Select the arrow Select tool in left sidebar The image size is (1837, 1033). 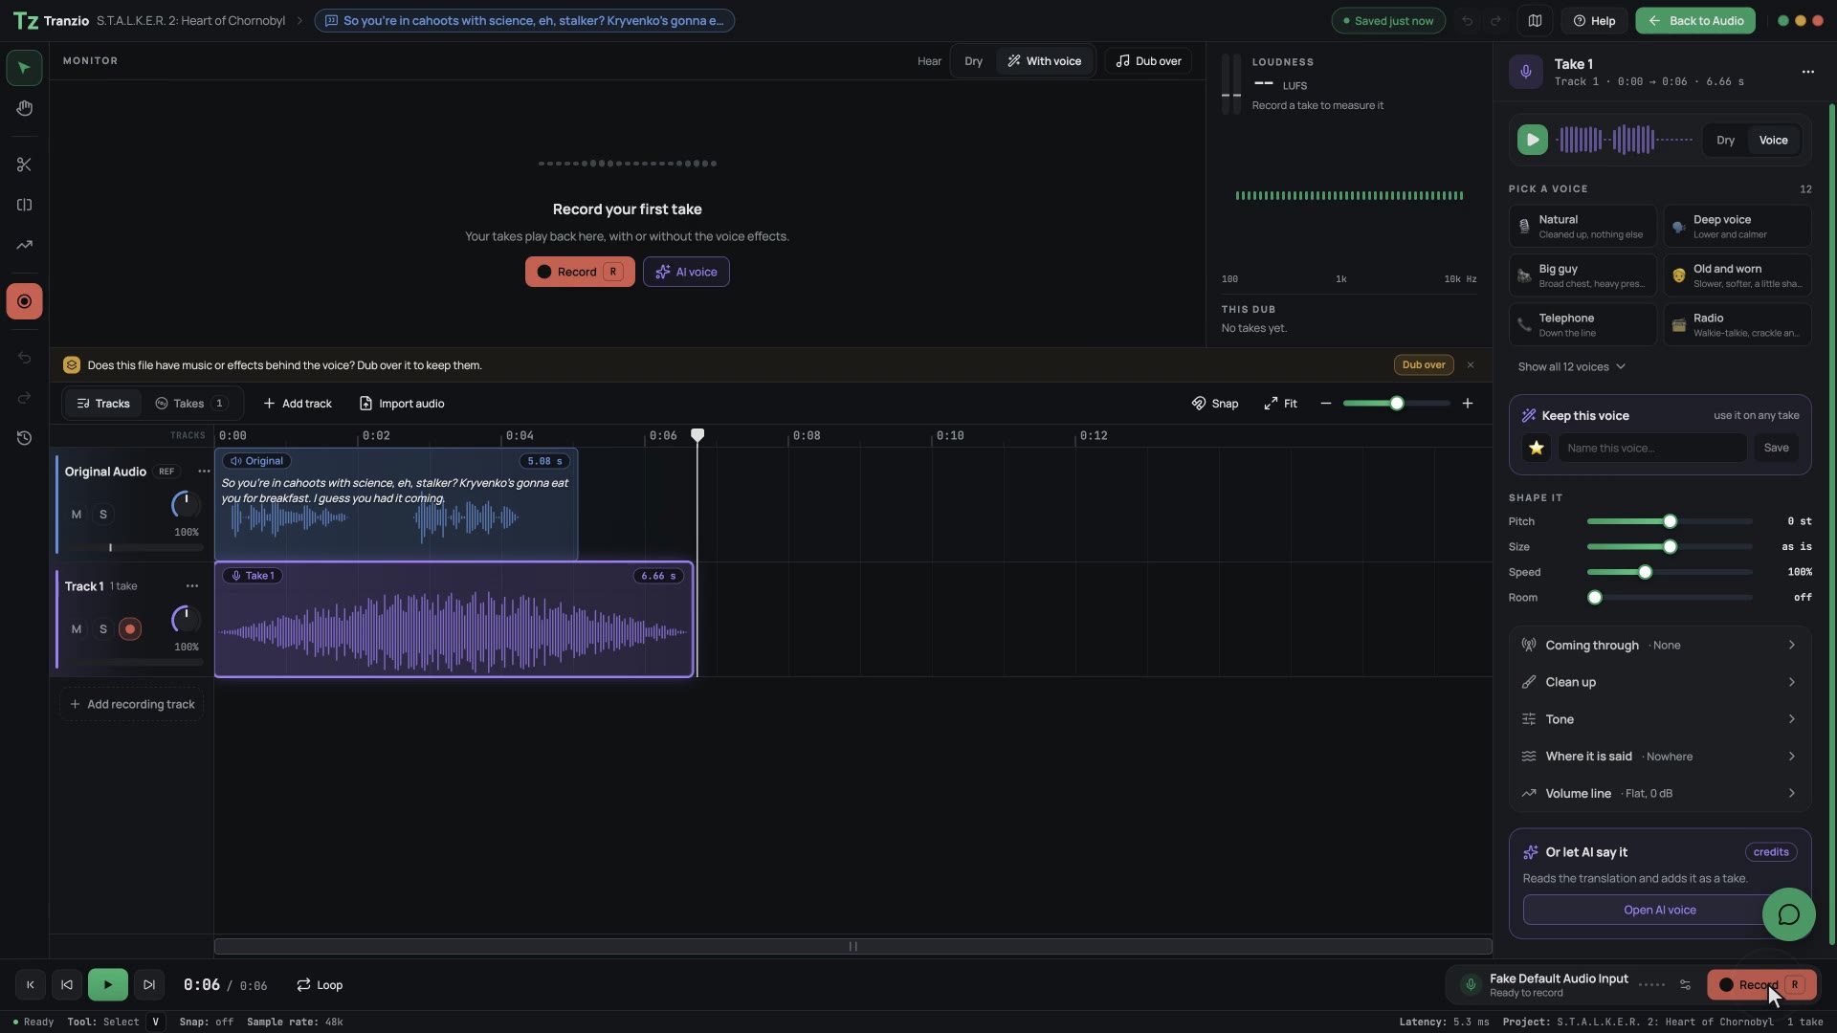pyautogui.click(x=24, y=68)
